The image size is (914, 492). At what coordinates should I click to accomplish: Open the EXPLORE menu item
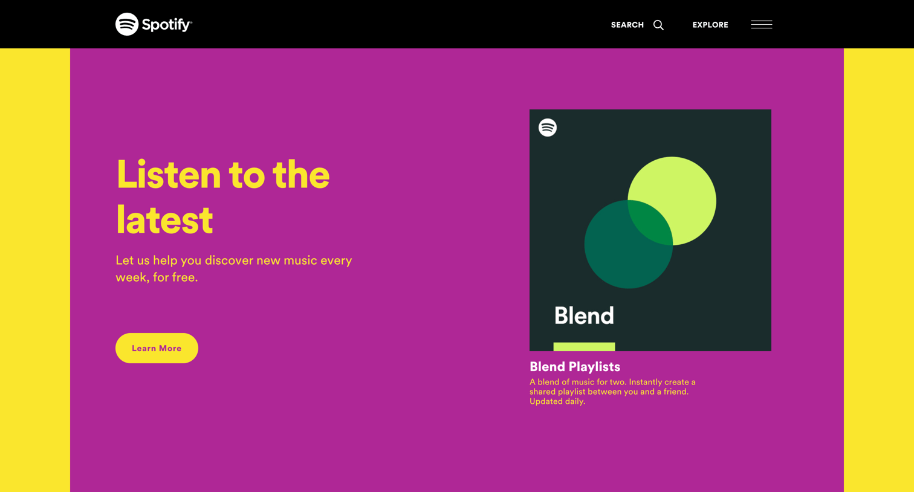(x=710, y=25)
